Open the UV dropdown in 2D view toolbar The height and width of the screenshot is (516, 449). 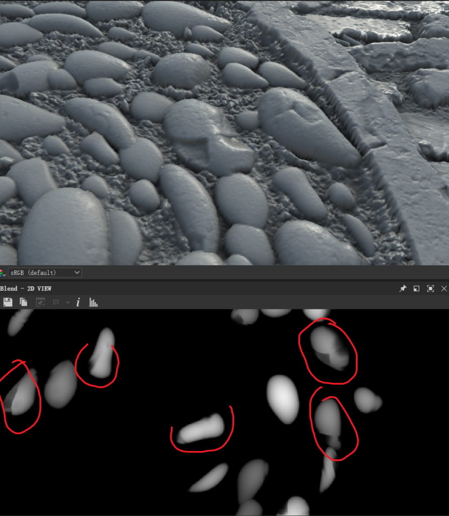click(x=61, y=302)
